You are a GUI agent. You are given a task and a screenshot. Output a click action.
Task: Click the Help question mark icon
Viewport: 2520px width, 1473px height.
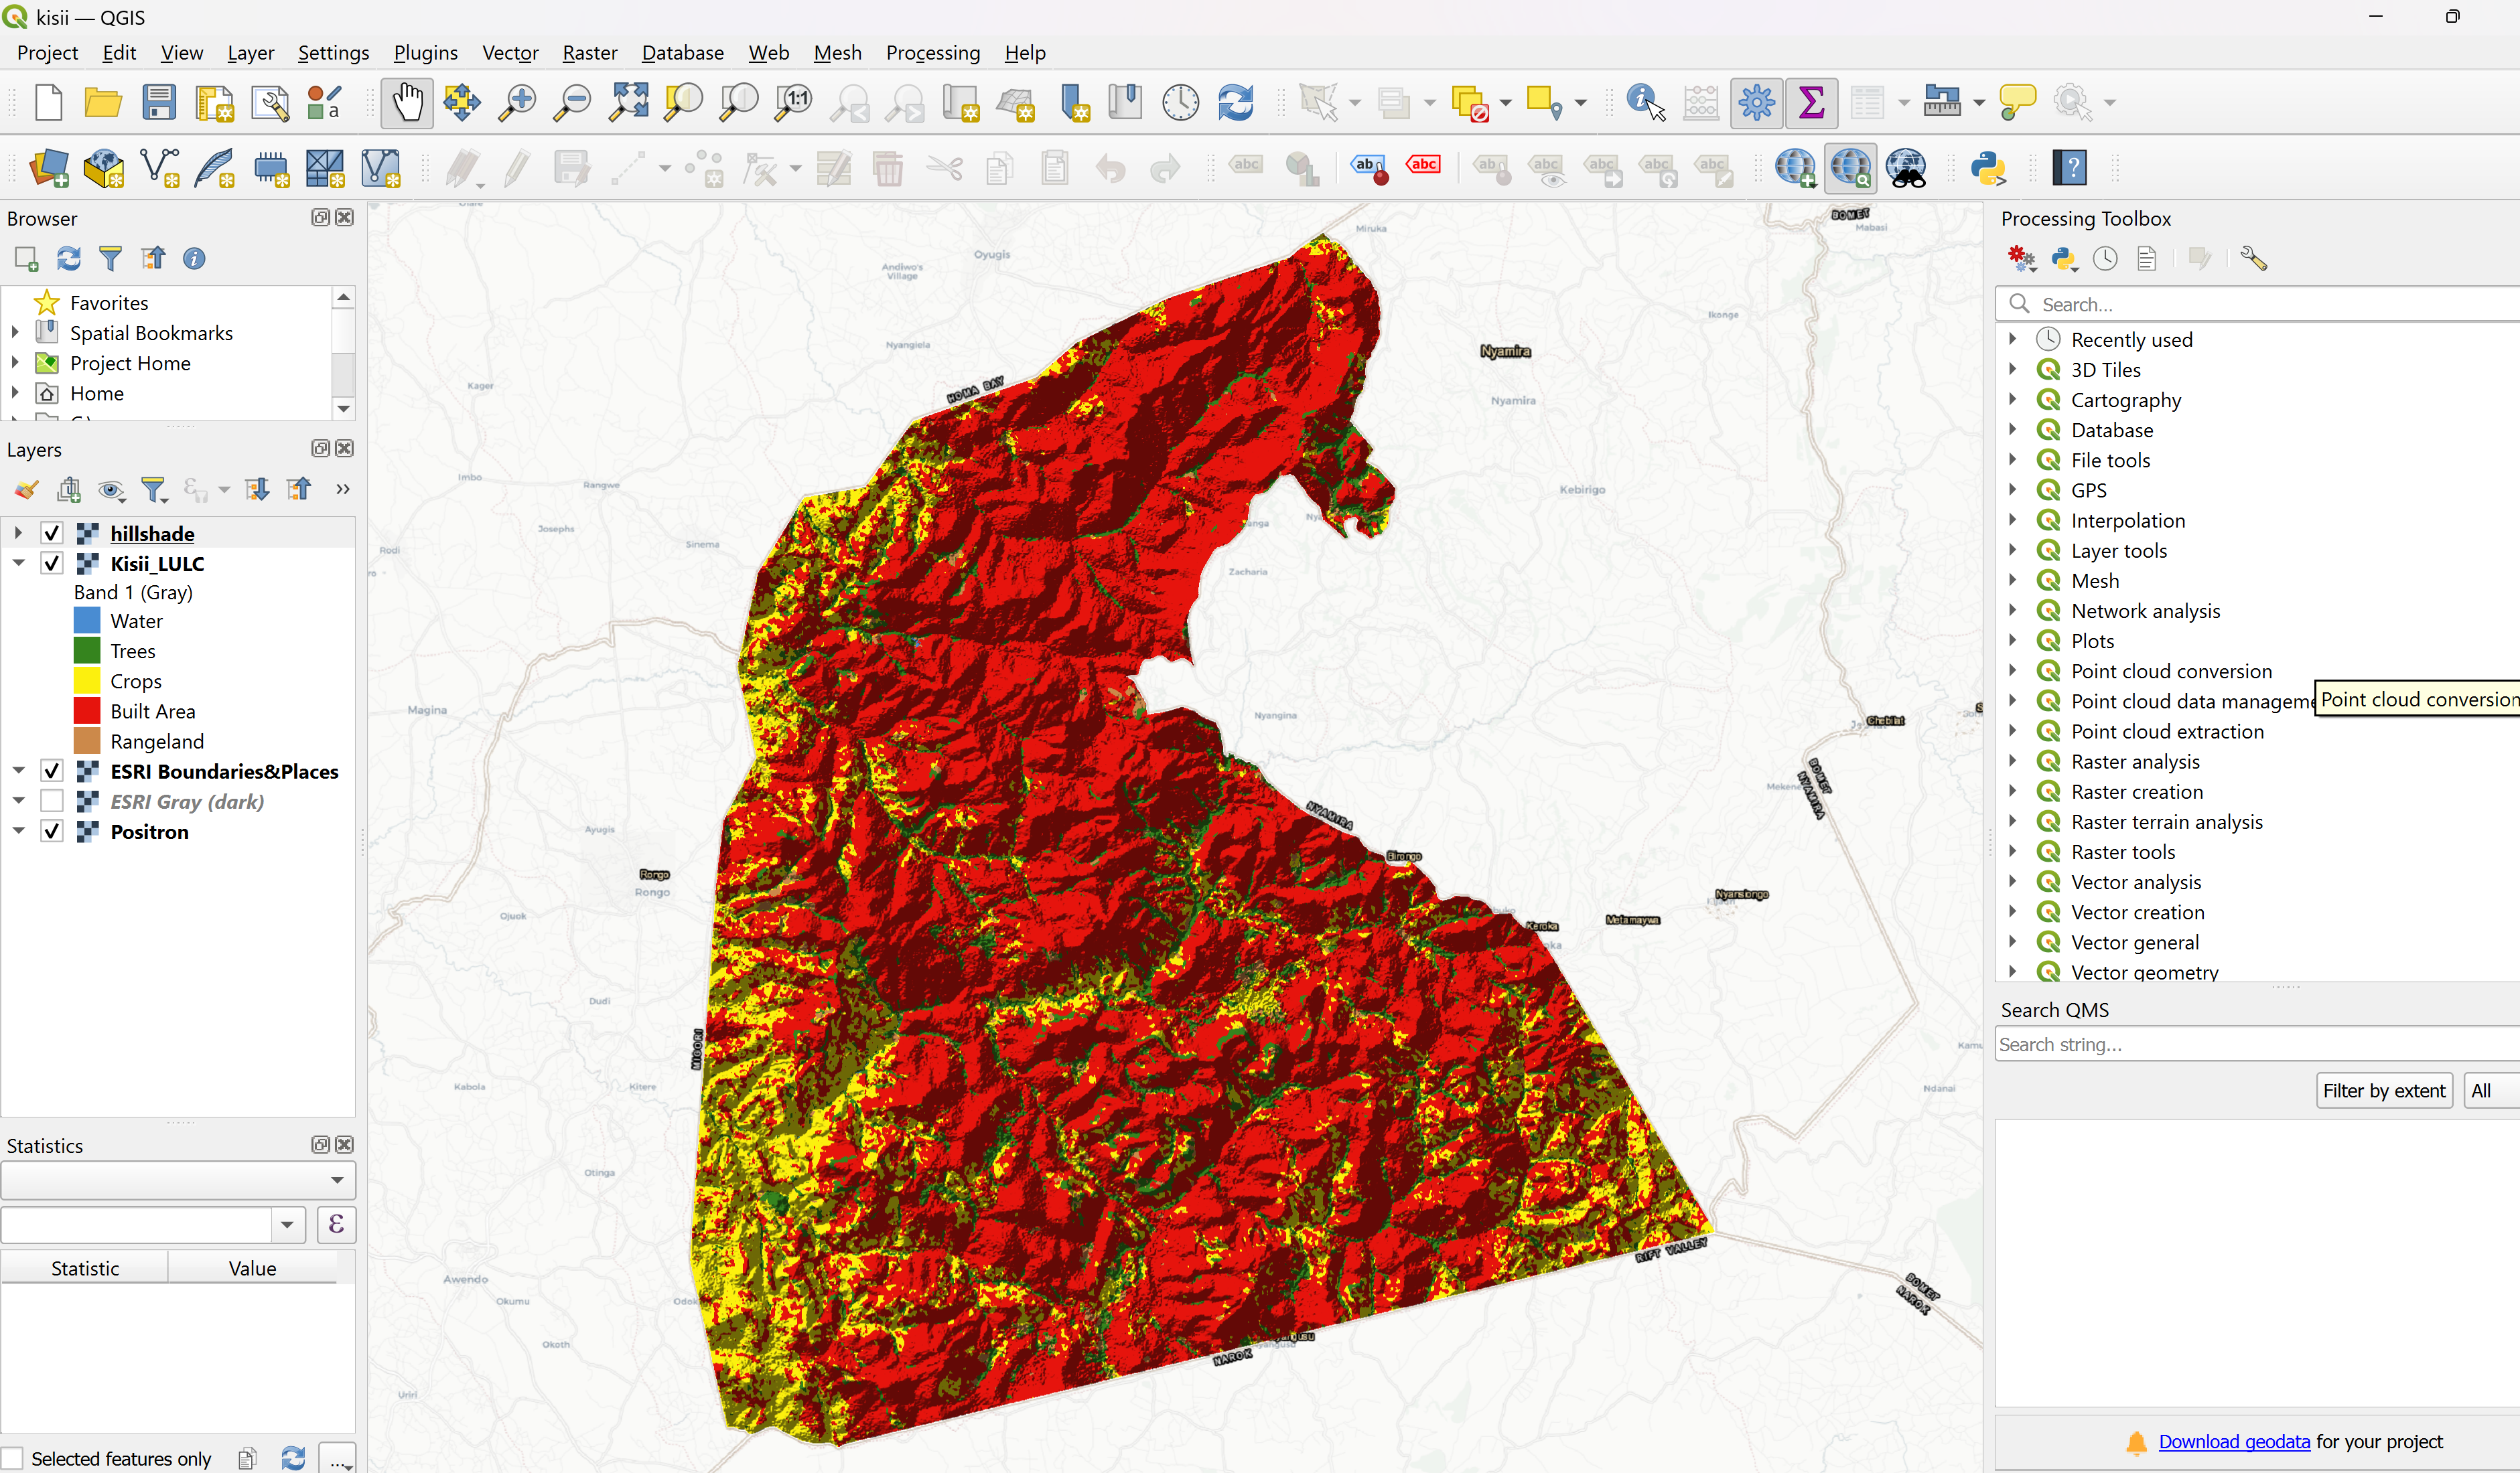(x=2069, y=168)
